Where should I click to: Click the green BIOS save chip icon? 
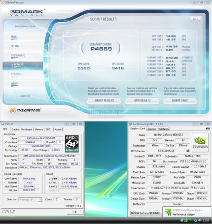click(188, 151)
